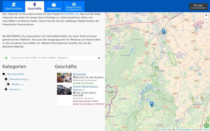Follow the NETZWERK.city link
The height and width of the screenshot is (131, 210).
70,14
